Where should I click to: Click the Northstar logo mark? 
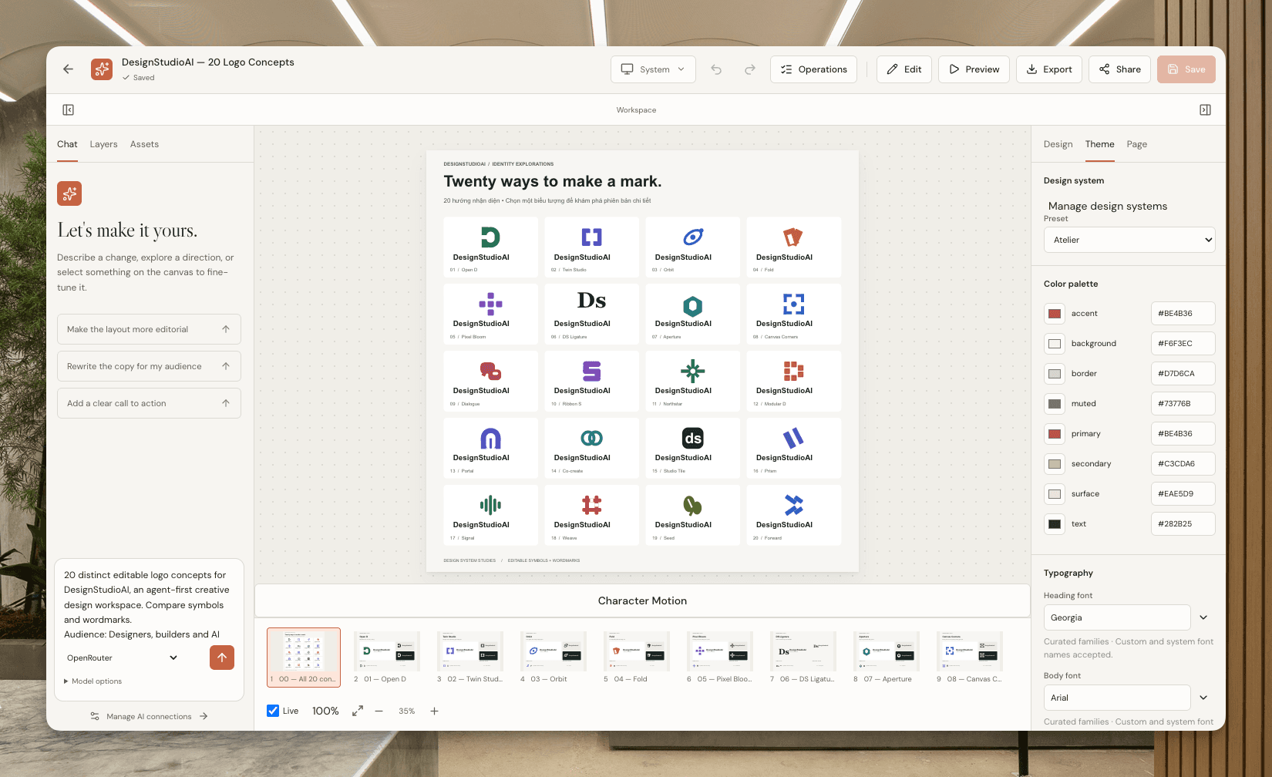point(693,371)
